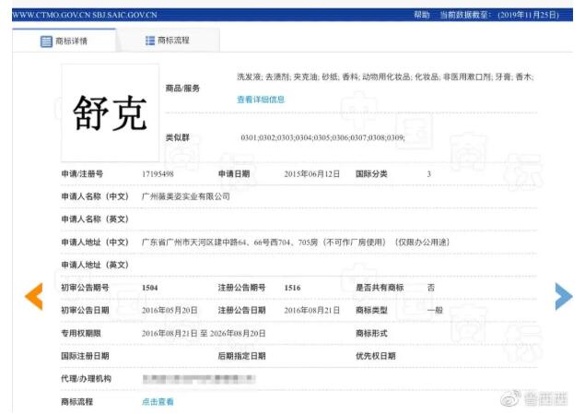Select the applicant address starting 广东省广州市天河区
Image resolution: width=585 pixels, height=414 pixels.
(296, 242)
